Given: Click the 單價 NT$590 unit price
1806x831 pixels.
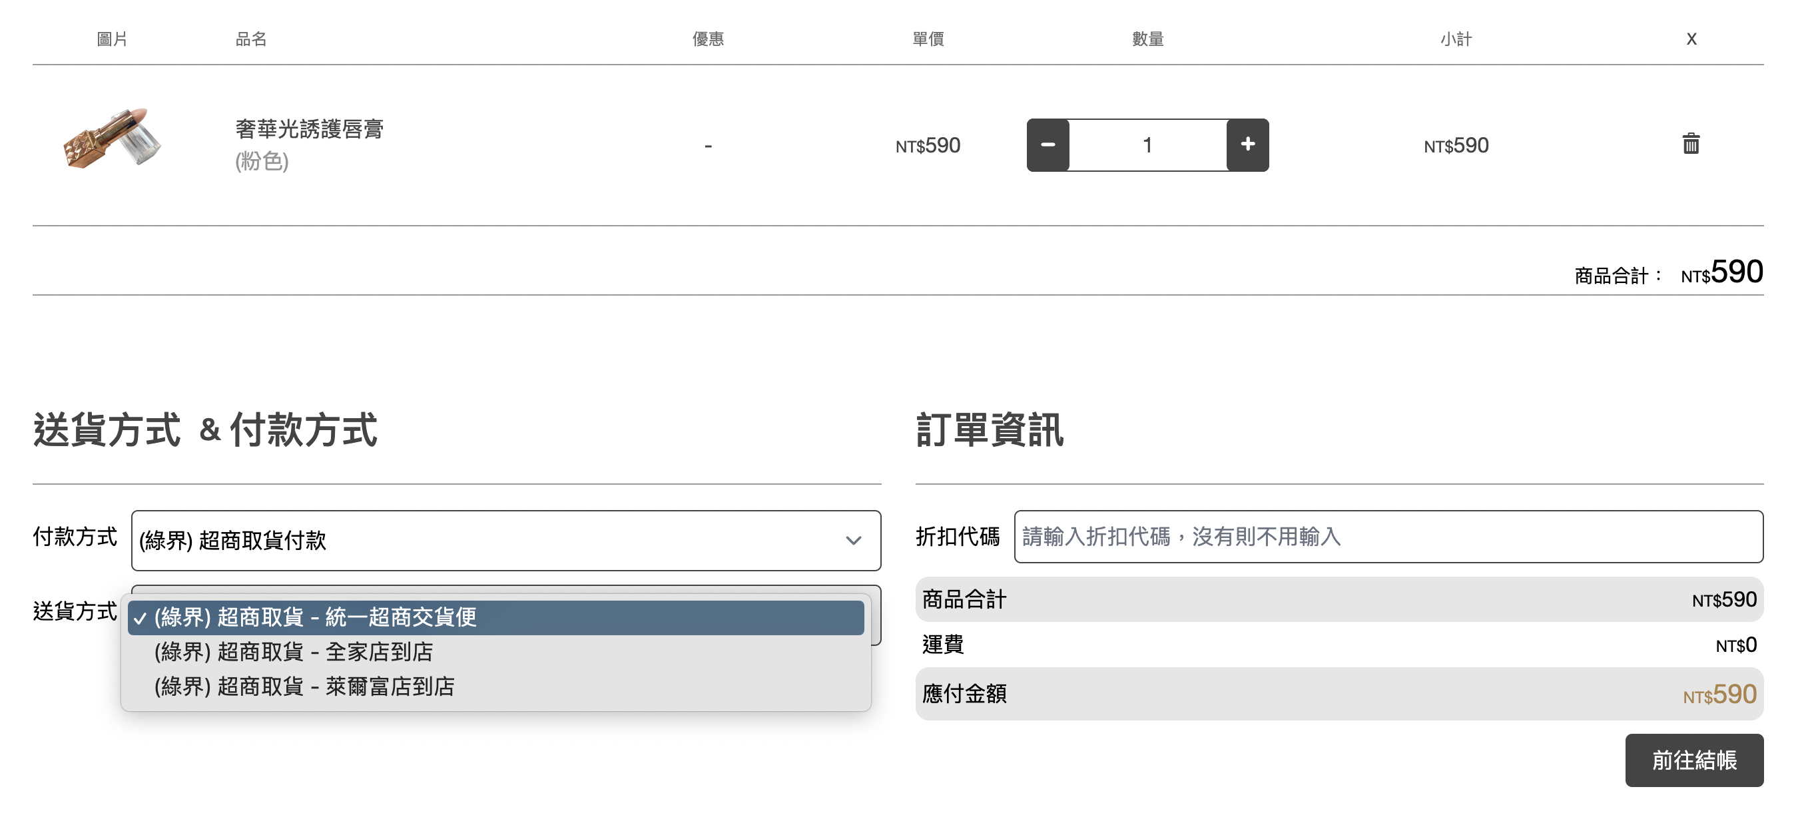Looking at the screenshot, I should click(x=928, y=146).
